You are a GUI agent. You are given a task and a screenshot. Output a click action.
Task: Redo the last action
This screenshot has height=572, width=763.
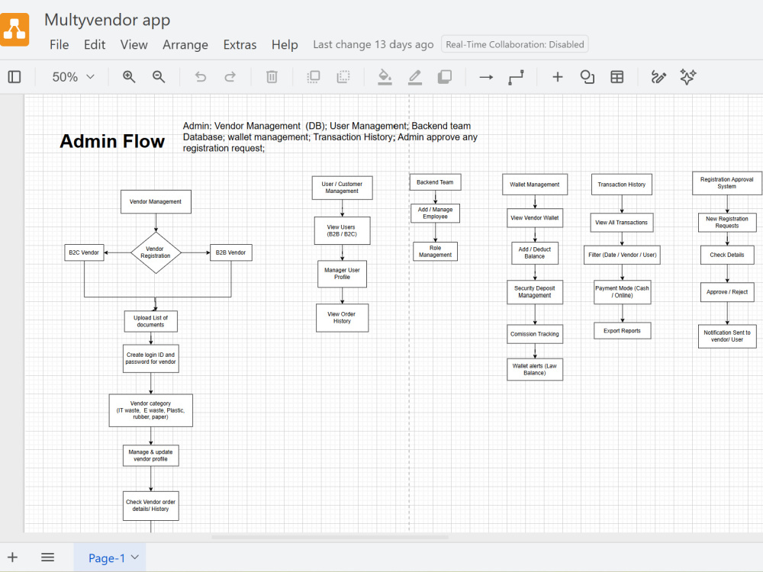click(230, 77)
